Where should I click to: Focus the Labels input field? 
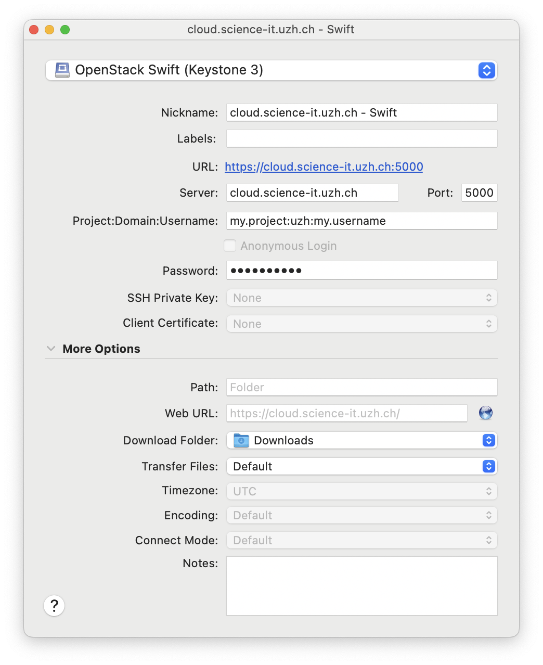pos(361,138)
